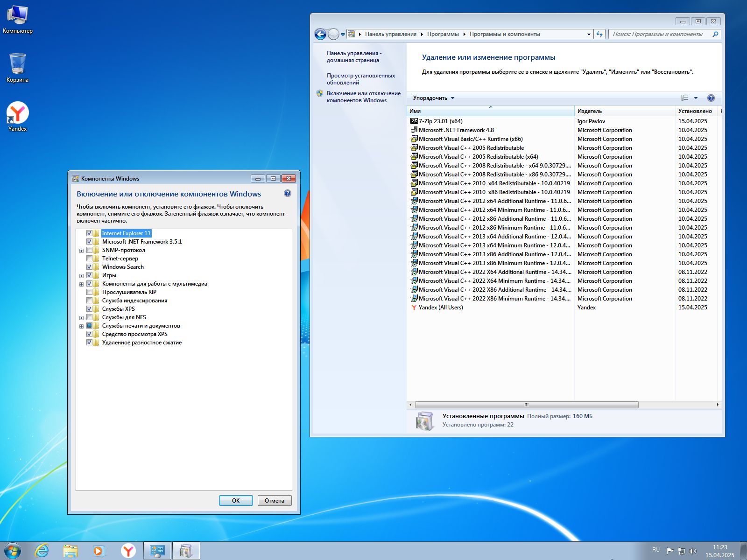Click the volume icon in system tray

pyautogui.click(x=693, y=551)
